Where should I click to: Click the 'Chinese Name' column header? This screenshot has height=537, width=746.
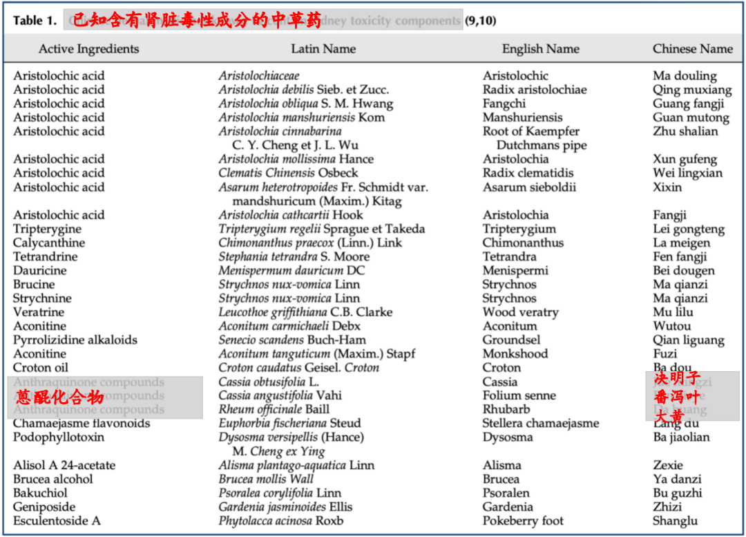pyautogui.click(x=692, y=49)
